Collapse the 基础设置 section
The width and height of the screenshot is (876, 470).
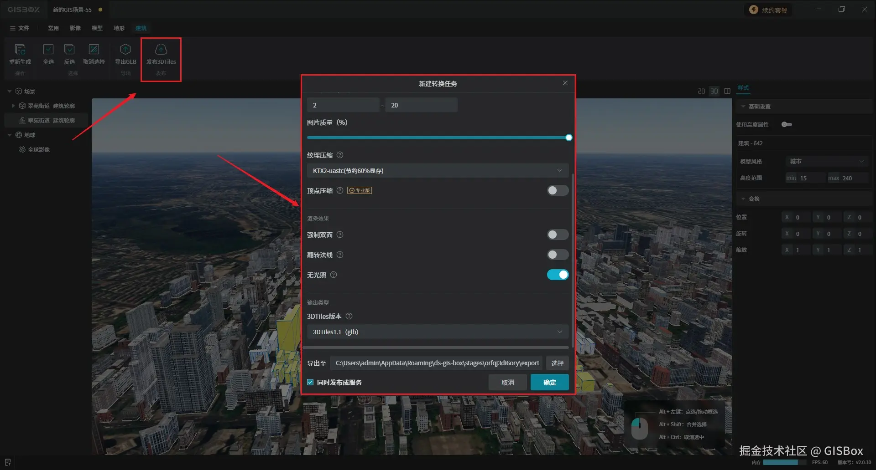[x=743, y=107]
